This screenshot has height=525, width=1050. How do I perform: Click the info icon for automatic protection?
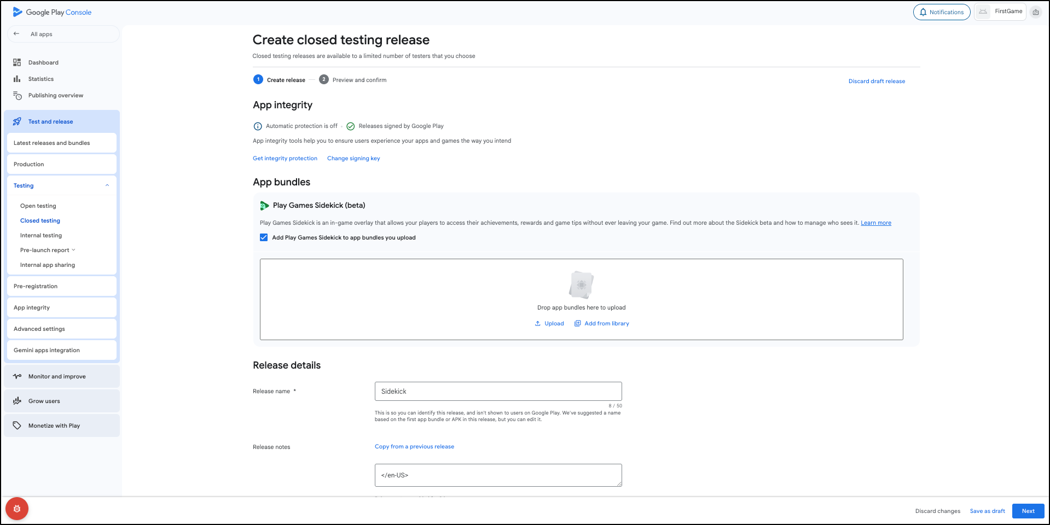click(258, 126)
